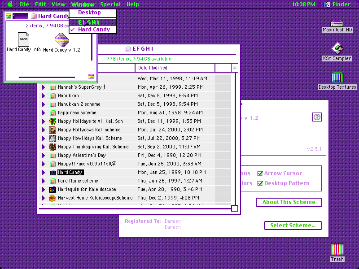Viewport: 359px width, 269px height.
Task: Click the folder icon beside Hannah's SuperGrey
Action: point(53,87)
